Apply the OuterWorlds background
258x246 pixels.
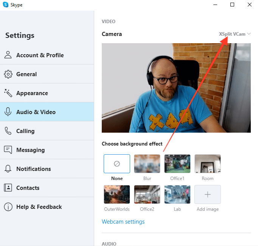tap(117, 194)
